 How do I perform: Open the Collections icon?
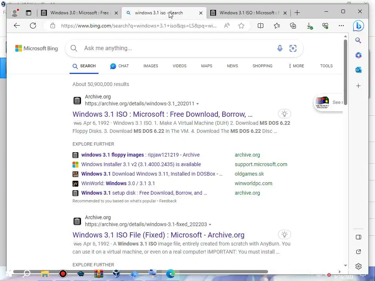293,26
